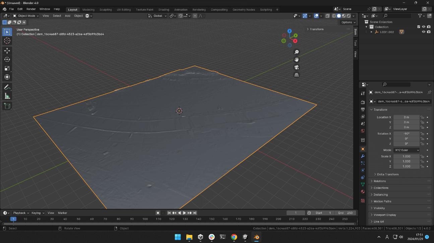434x243 pixels.
Task: Toggle viewport gizmos display
Action: 305,16
